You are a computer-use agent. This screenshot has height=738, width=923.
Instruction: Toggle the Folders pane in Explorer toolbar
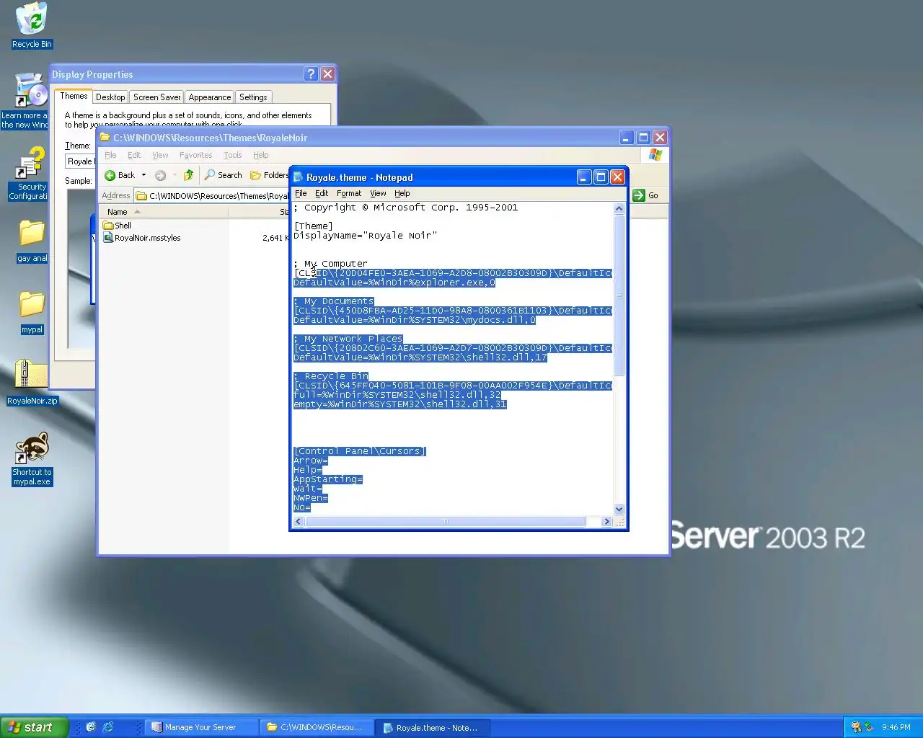coord(269,175)
